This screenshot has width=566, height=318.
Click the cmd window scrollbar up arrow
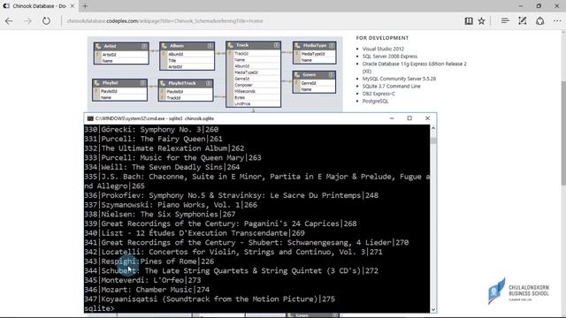(433, 128)
